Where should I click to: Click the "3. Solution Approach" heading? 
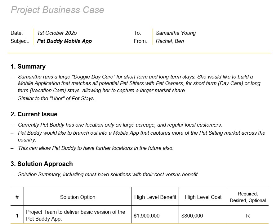pyautogui.click(x=42, y=164)
